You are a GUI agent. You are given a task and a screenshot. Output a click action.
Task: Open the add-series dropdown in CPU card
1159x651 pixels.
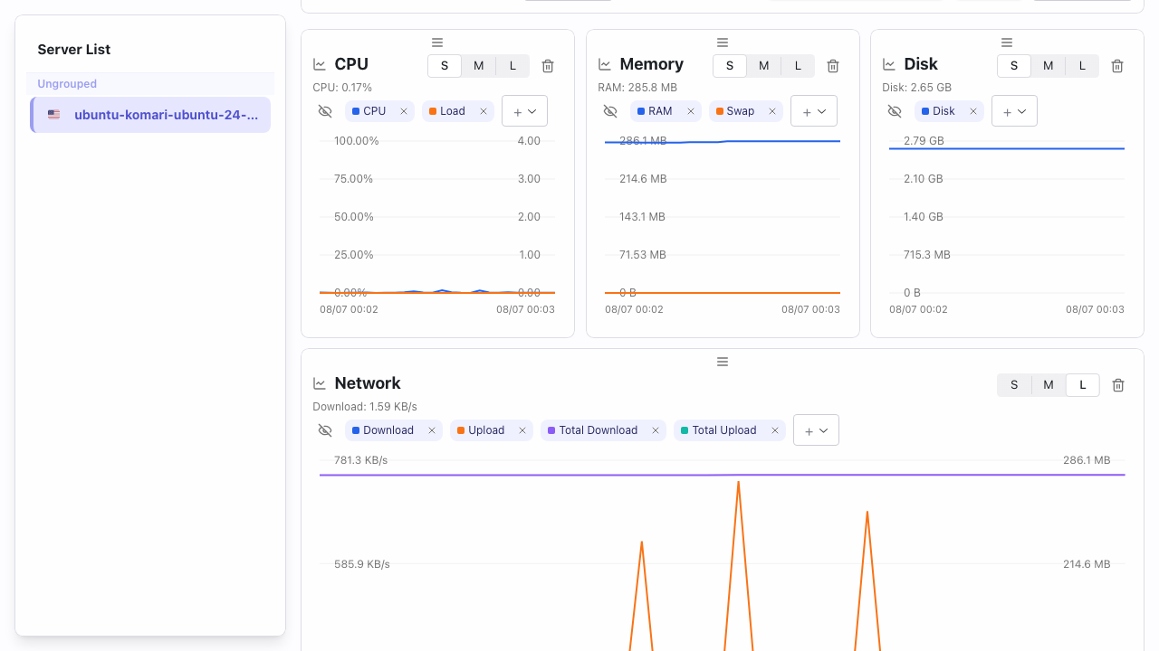525,111
